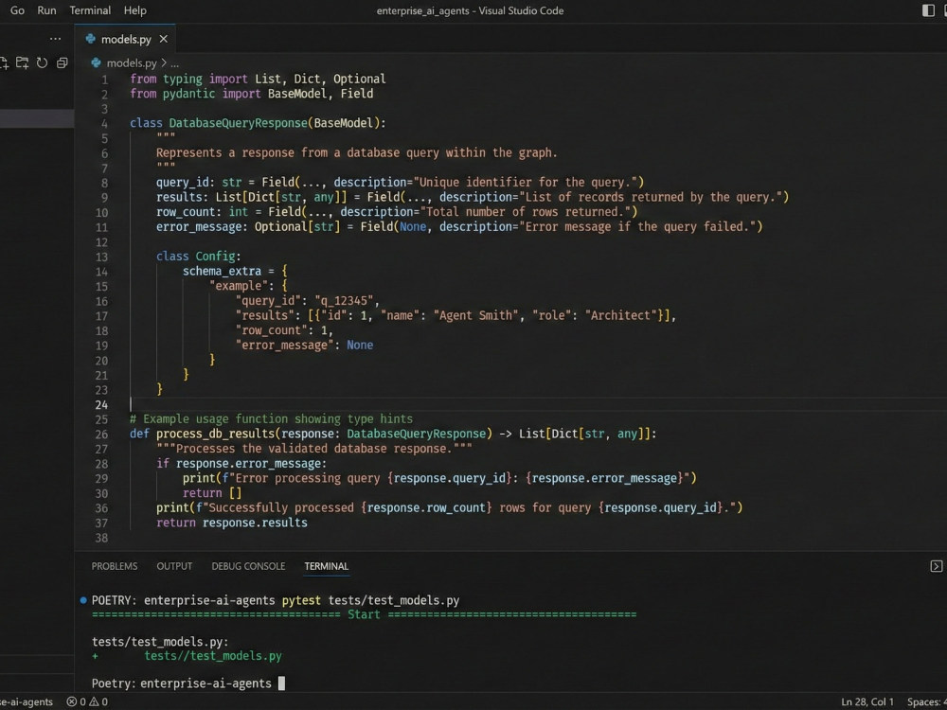
Task: Click Collapse Folders icon in Explorer
Action: (62, 62)
